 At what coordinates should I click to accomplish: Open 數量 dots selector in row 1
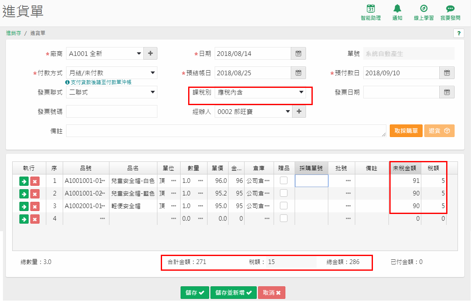click(x=201, y=181)
